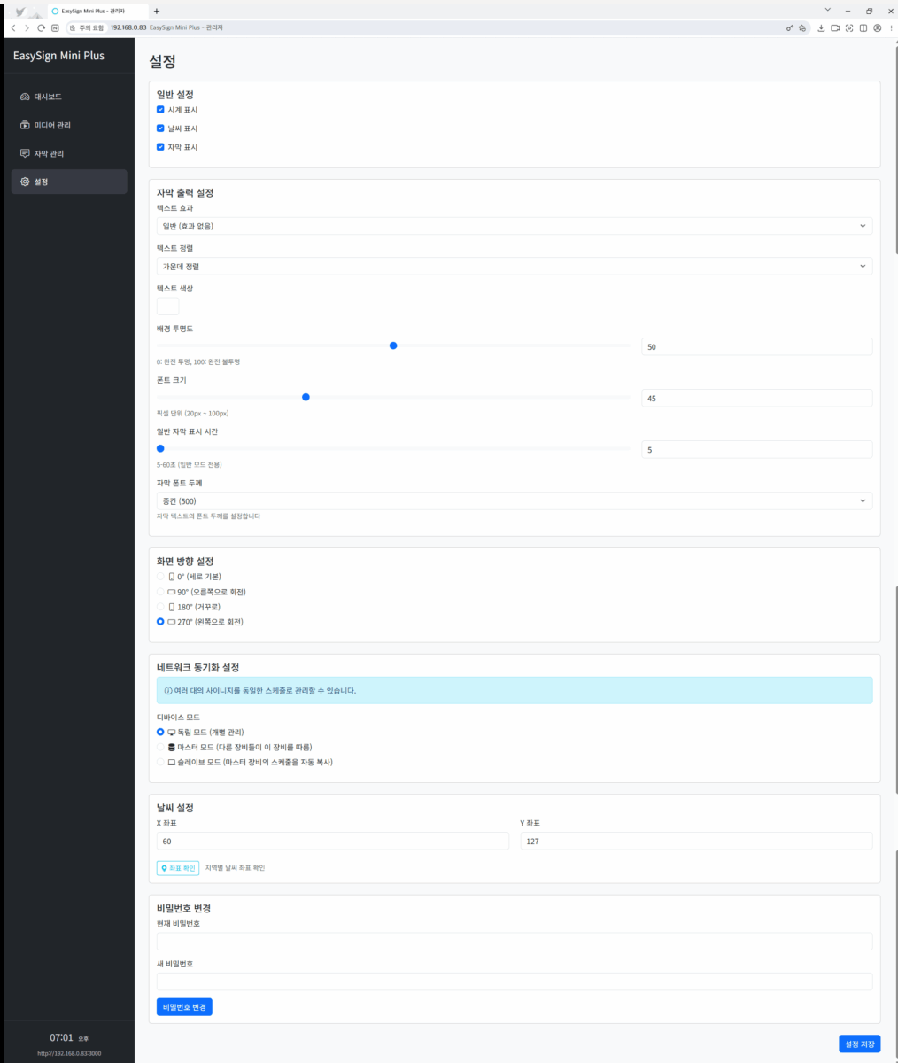Click the 현재 비밀번호 input field
Image resolution: width=898 pixels, height=1063 pixels.
(x=515, y=942)
